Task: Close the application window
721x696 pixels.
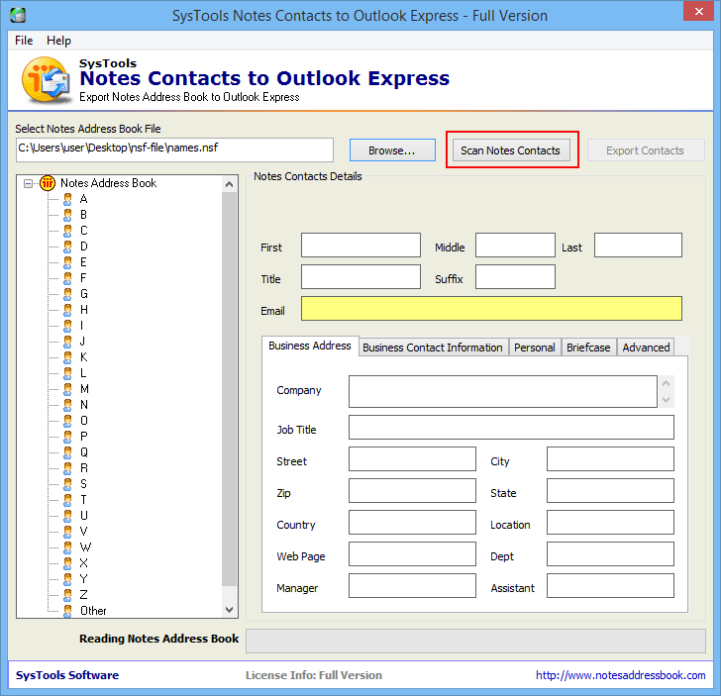Action: click(698, 12)
